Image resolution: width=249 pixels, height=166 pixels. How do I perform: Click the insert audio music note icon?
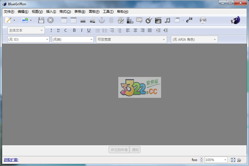coord(168,21)
